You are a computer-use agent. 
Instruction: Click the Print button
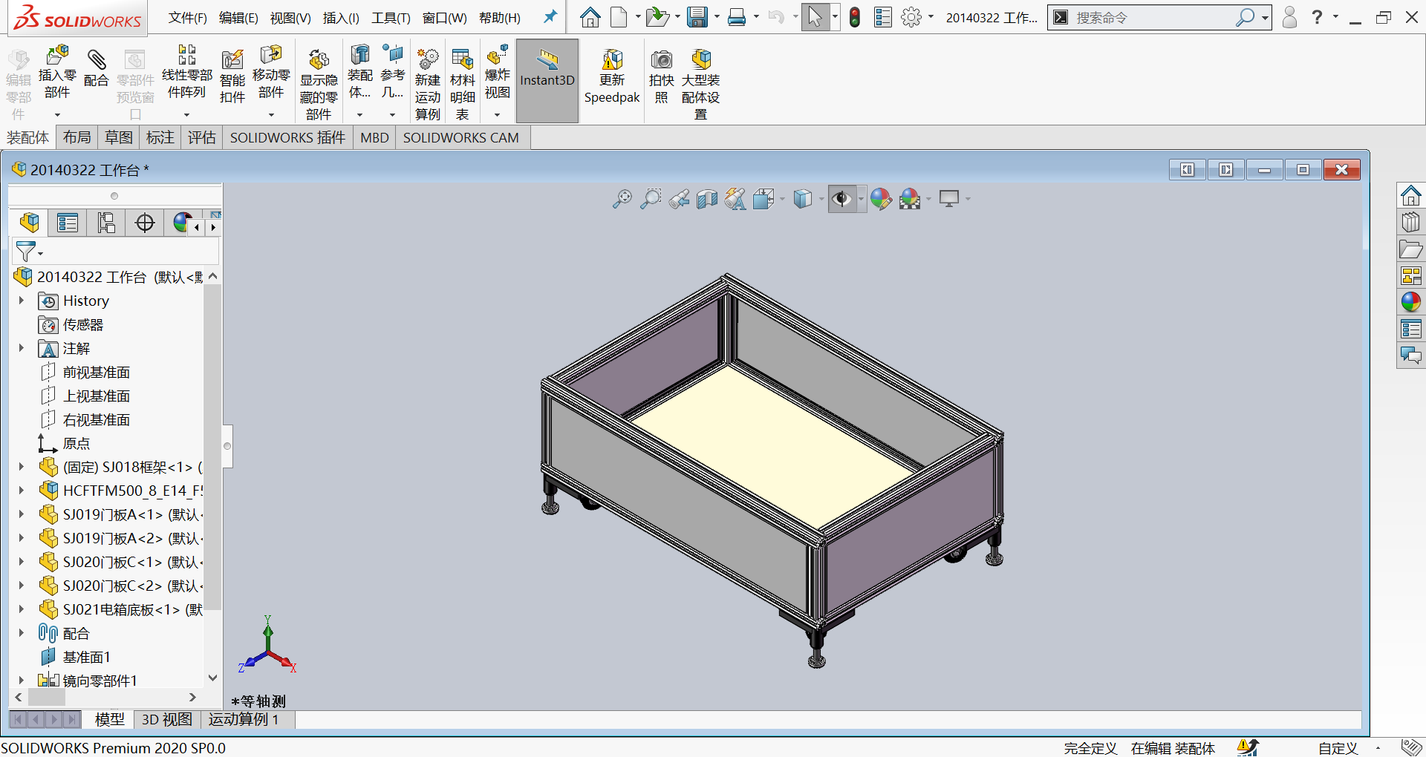737,17
